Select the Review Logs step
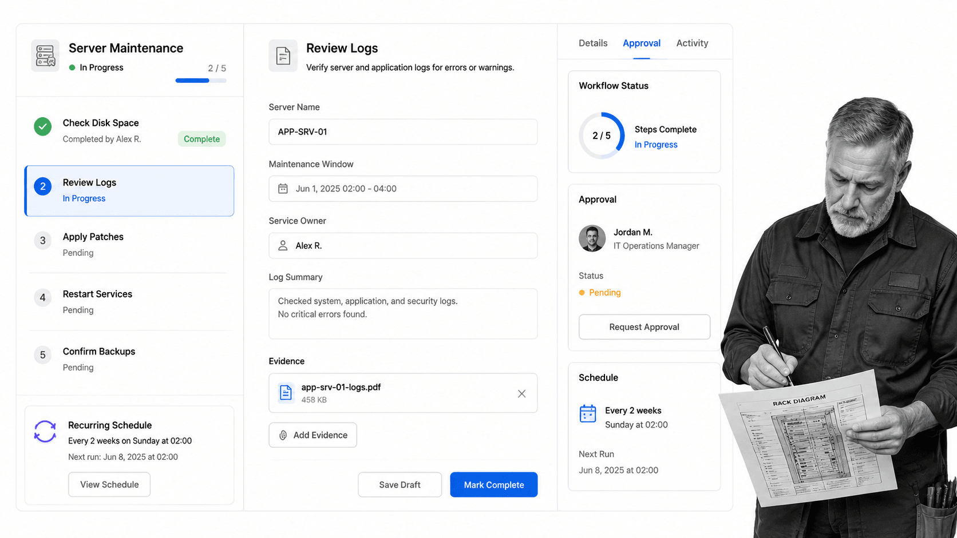The width and height of the screenshot is (957, 538). [129, 191]
